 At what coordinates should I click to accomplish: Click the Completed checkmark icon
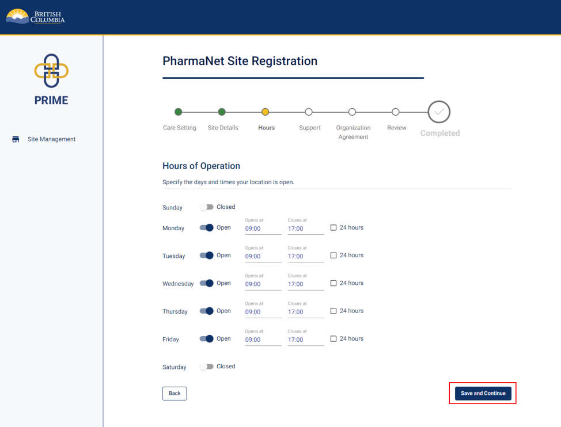pyautogui.click(x=439, y=112)
